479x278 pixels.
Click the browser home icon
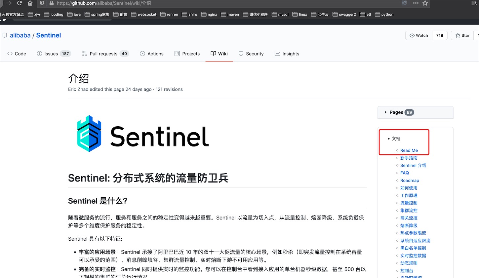coord(30,3)
